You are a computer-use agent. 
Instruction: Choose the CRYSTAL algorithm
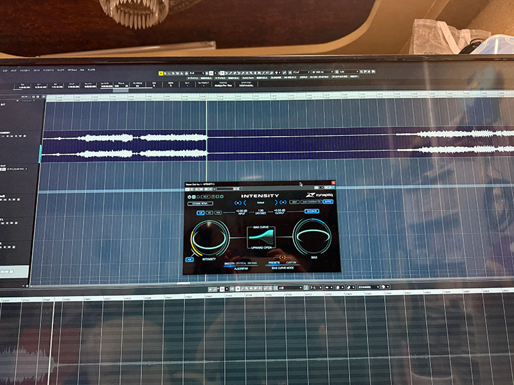coord(241,263)
